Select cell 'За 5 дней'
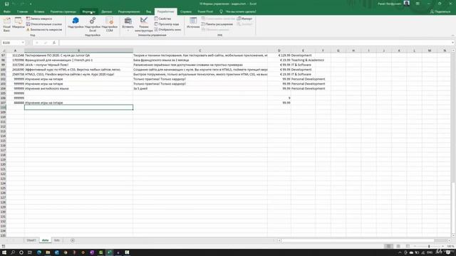456x256 pixels. click(x=200, y=88)
